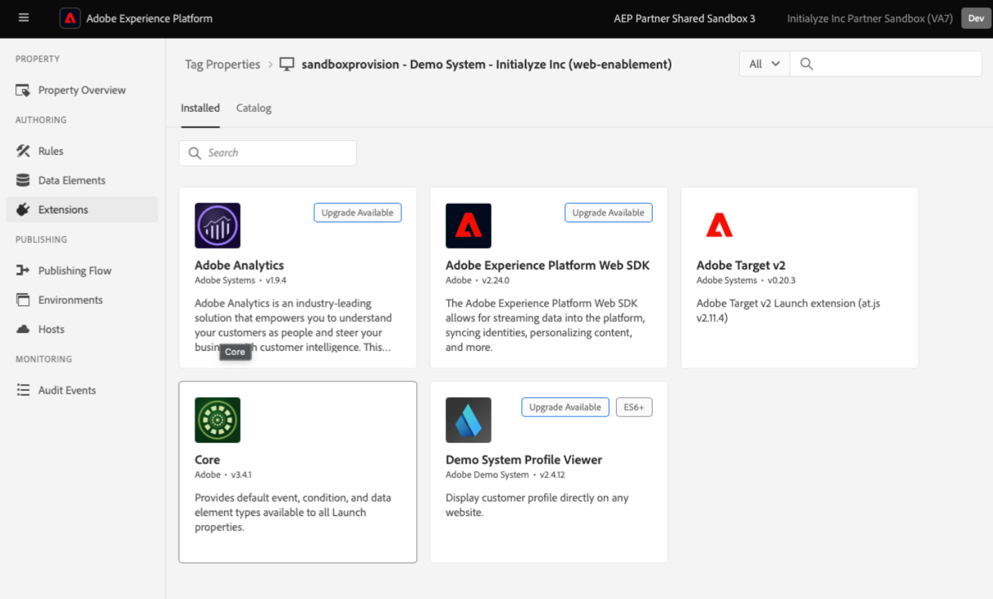Click the Data Elements database icon
The width and height of the screenshot is (993, 599).
[23, 180]
